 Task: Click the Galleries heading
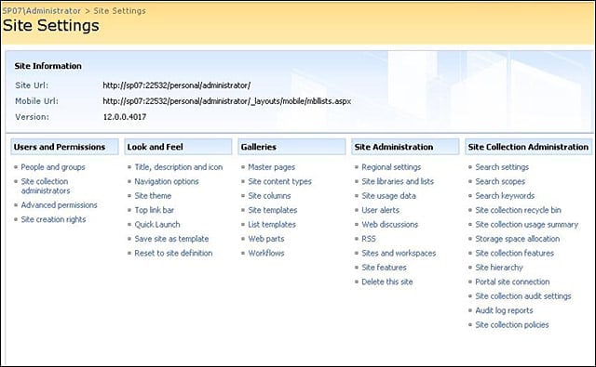259,147
